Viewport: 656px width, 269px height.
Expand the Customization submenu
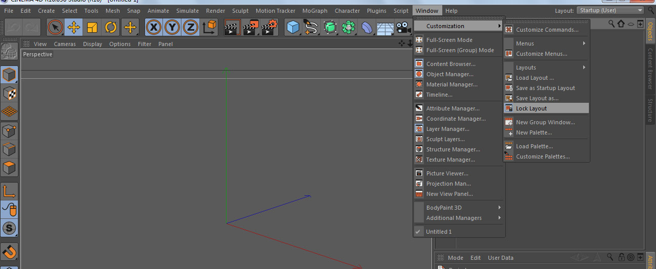click(458, 26)
